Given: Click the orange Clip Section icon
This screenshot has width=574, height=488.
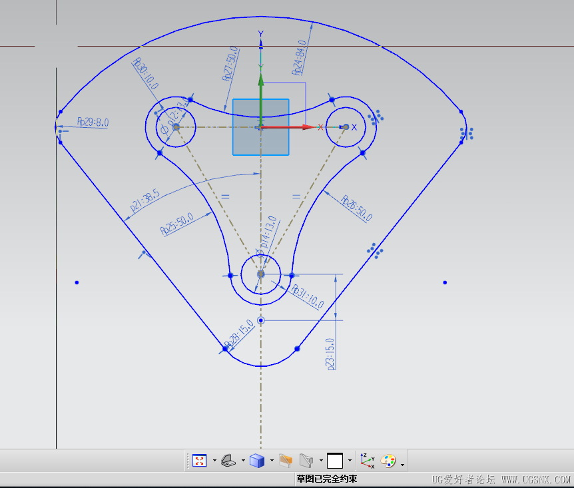Looking at the screenshot, I should (286, 461).
